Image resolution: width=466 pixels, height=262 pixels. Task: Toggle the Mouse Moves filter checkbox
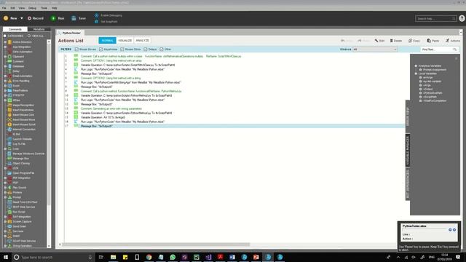[76, 49]
